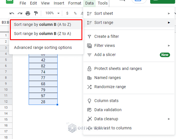Format as percent icon

pyautogui.click(x=75, y=13)
